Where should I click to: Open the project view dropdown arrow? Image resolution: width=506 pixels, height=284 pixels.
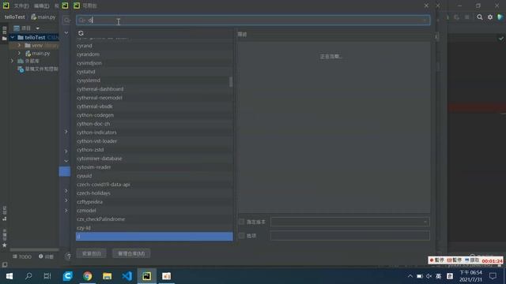(x=37, y=28)
